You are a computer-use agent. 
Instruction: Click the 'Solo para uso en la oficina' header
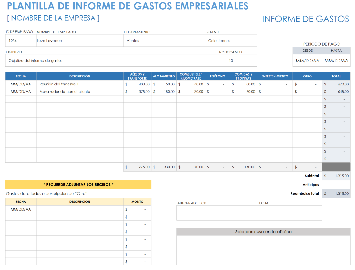[x=263, y=232]
